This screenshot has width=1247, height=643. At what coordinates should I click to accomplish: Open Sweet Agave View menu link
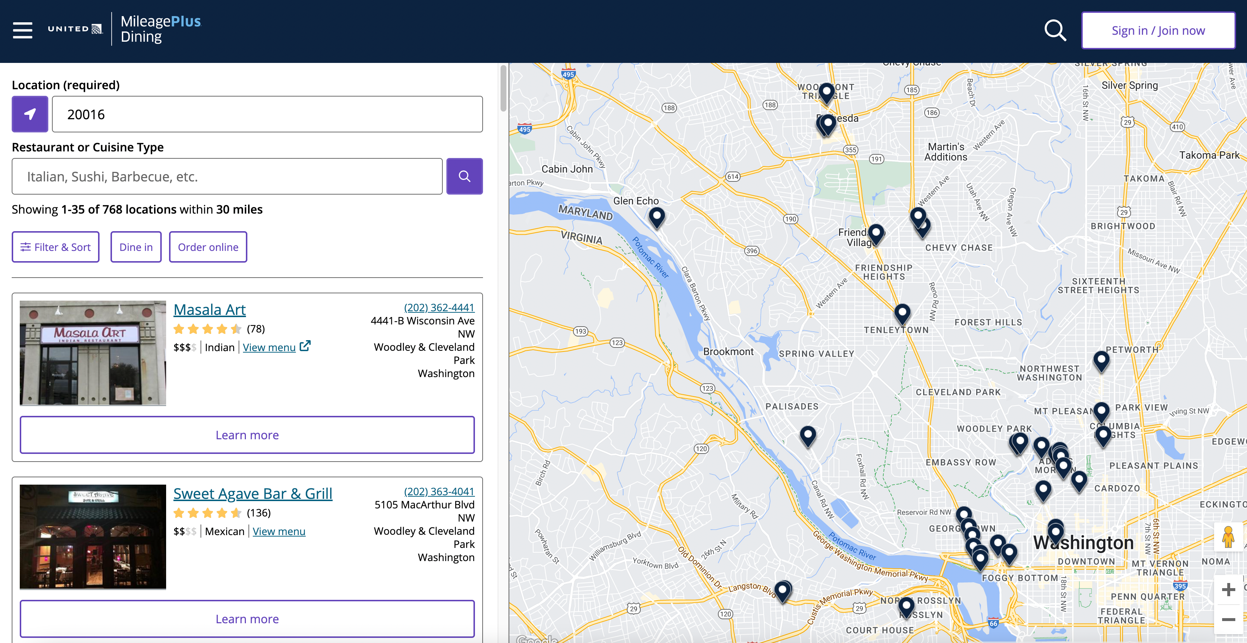279,531
